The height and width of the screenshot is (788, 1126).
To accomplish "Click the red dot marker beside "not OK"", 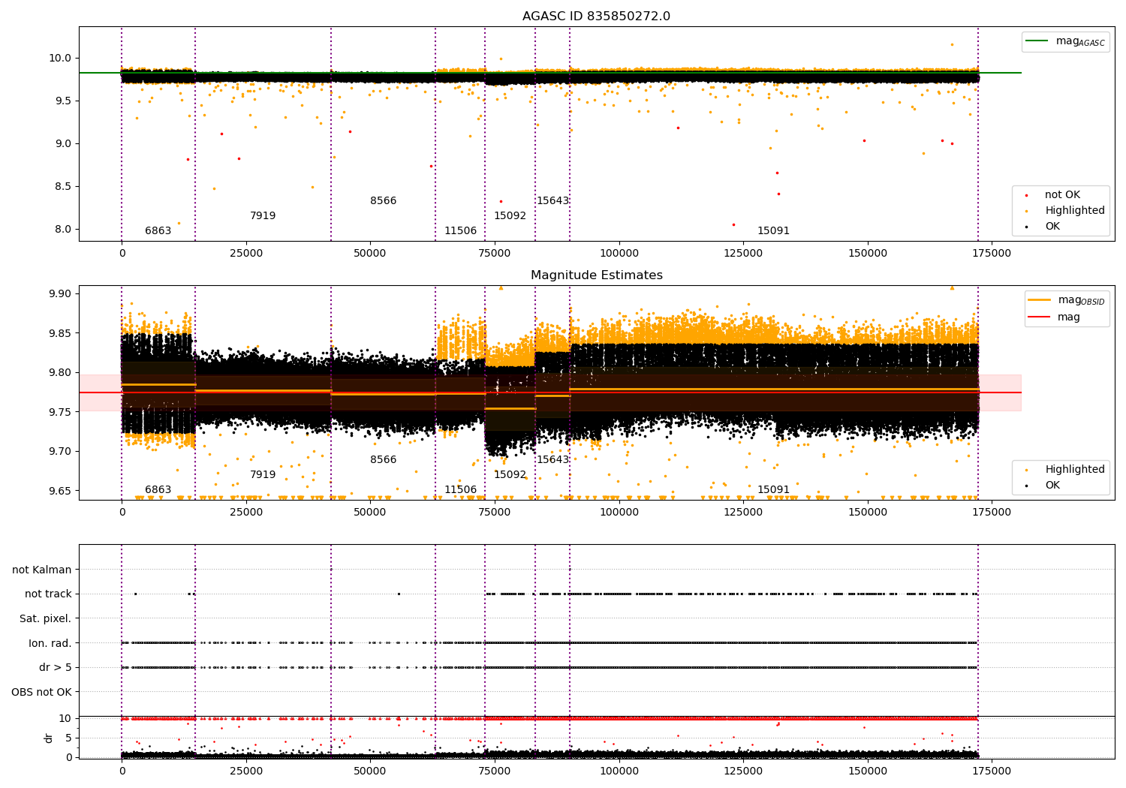I will tap(1026, 195).
